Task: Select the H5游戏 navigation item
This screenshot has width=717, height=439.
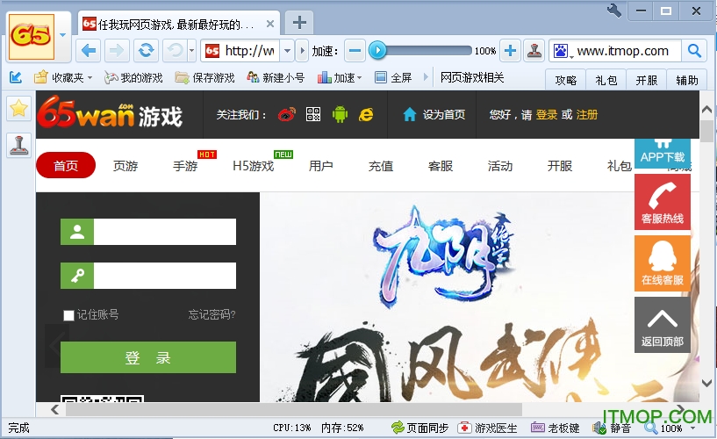Action: (x=254, y=166)
